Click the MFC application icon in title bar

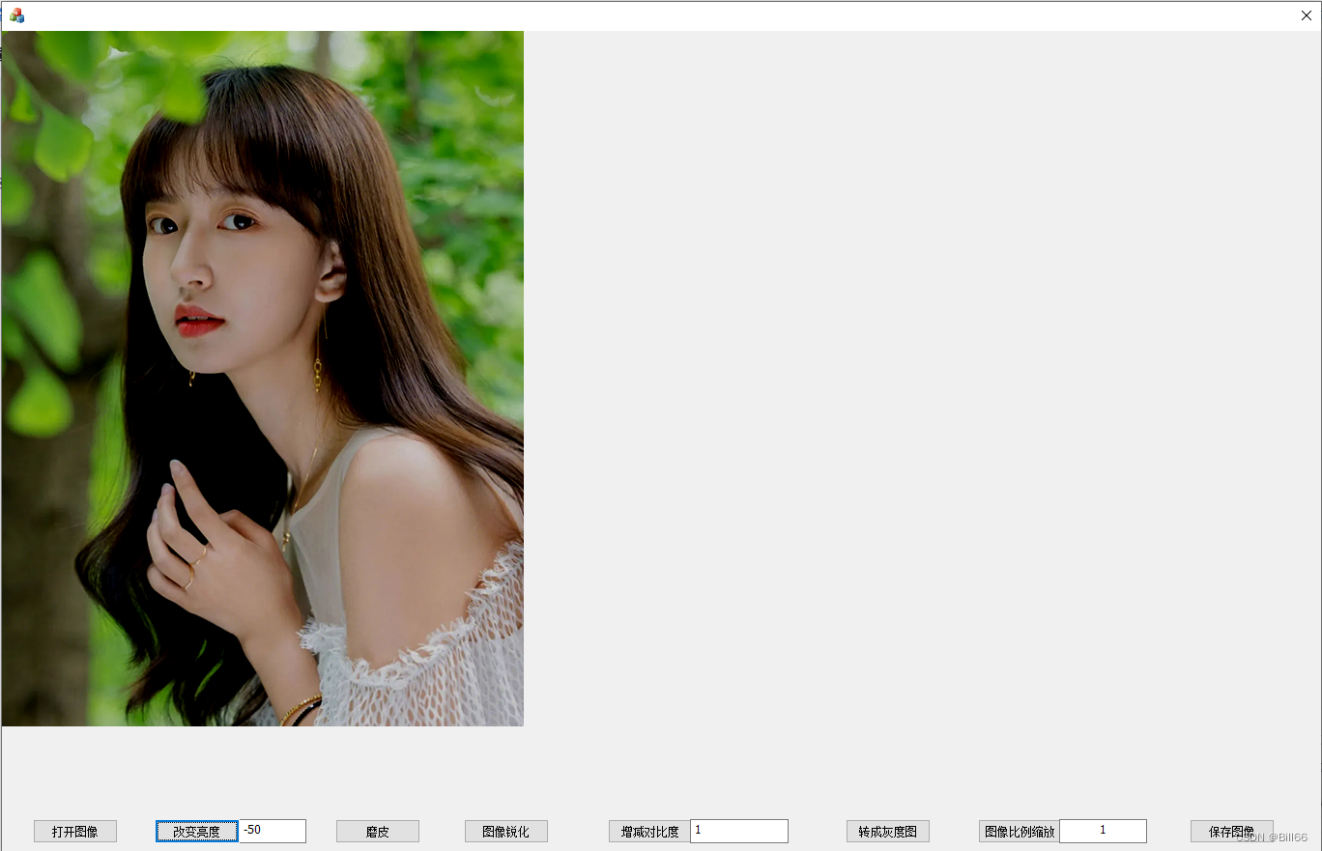[15, 14]
